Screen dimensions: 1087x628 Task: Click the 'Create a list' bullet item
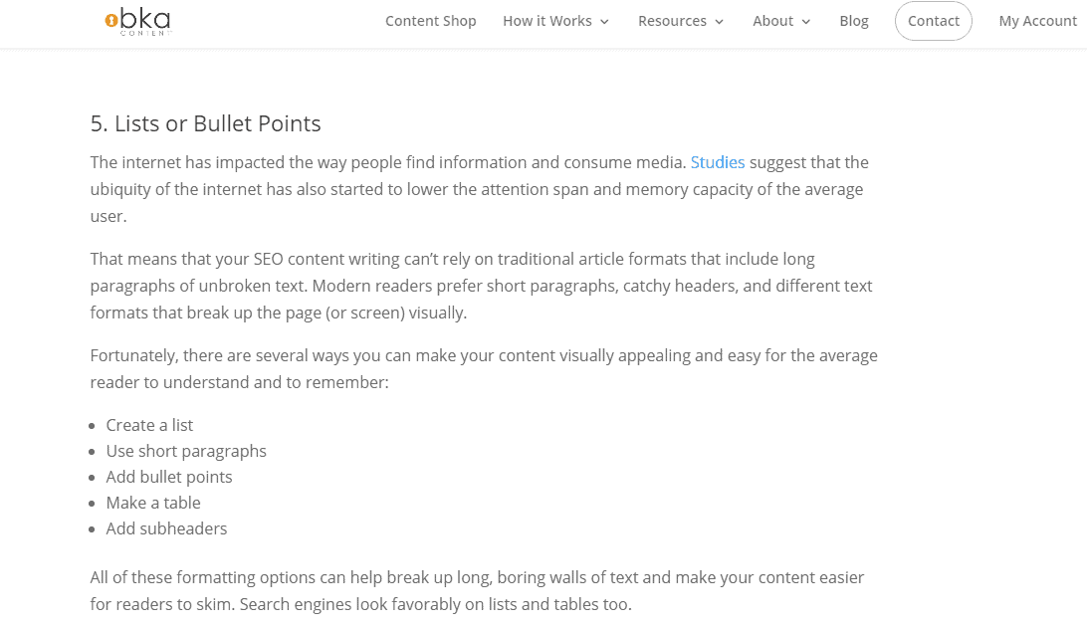(x=149, y=425)
